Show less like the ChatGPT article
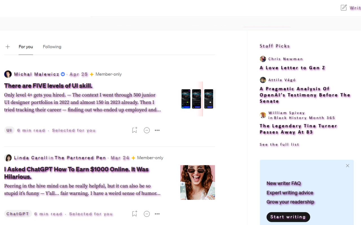The image size is (361, 225). click(147, 214)
